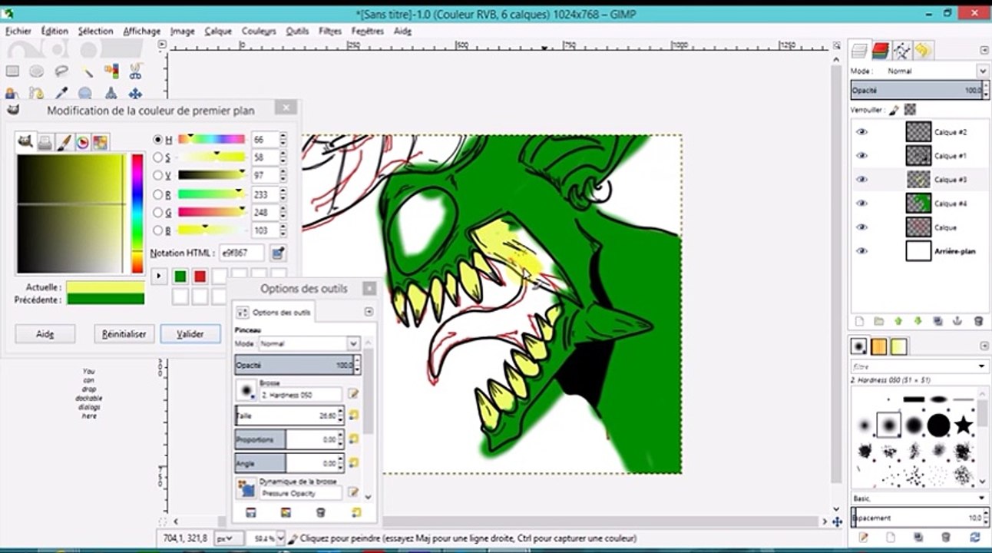The width and height of the screenshot is (992, 553).
Task: Select the R red radio button
Action: pos(158,195)
